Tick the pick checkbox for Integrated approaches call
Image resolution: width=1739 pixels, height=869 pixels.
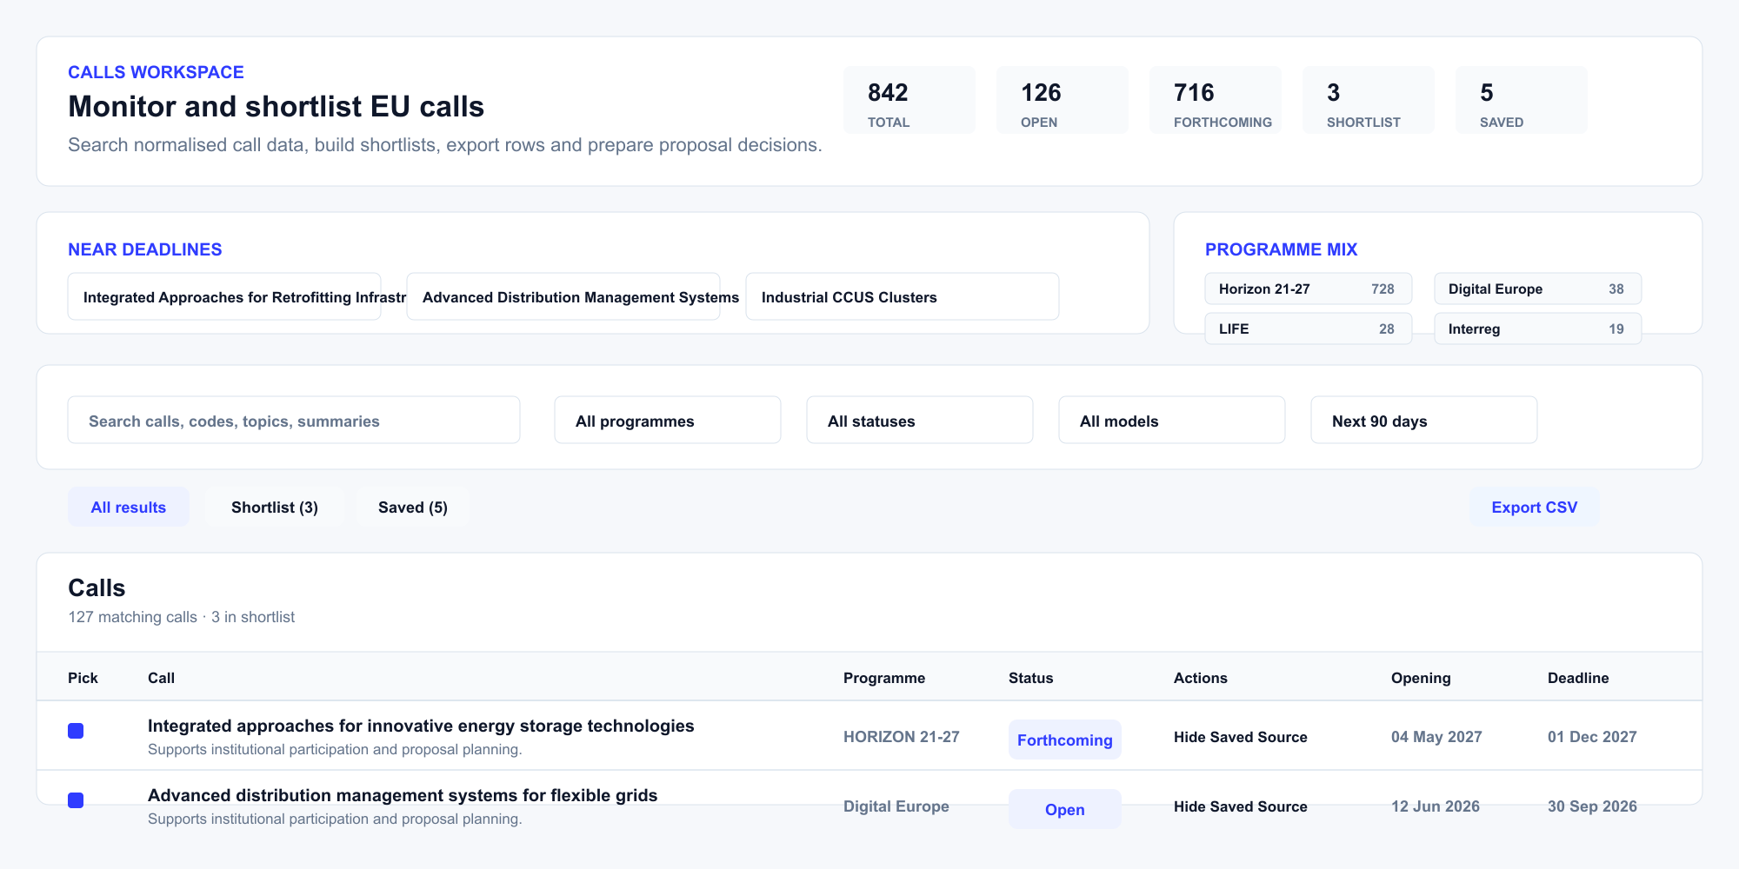[76, 731]
